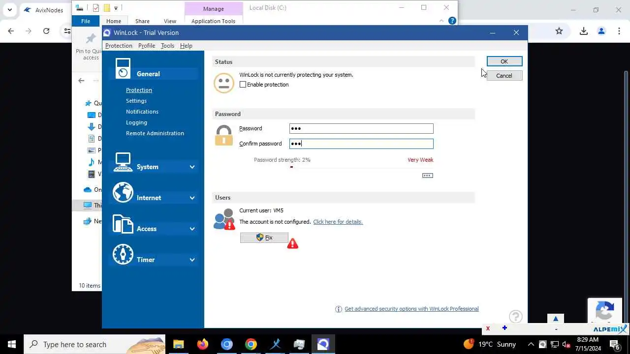The image size is (630, 354).
Task: Click the Timer compass icon in sidebar
Action: click(x=123, y=255)
